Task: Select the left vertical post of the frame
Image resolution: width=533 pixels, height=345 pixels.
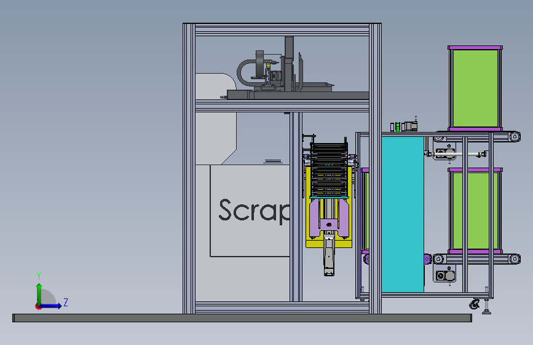Action: coord(189,168)
